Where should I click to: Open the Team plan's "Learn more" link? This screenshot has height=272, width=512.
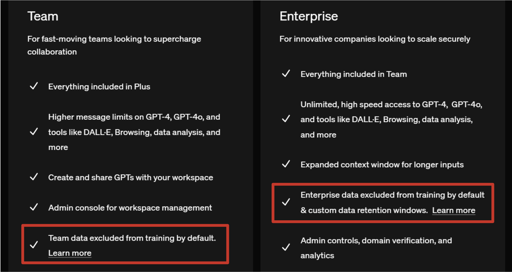point(70,253)
